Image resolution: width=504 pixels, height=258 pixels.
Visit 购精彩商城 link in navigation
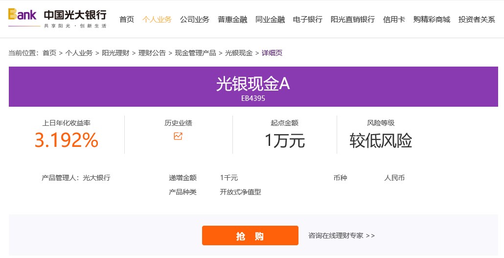[432, 19]
